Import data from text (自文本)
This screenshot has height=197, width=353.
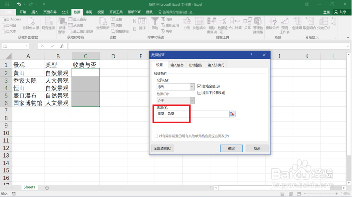point(9,31)
